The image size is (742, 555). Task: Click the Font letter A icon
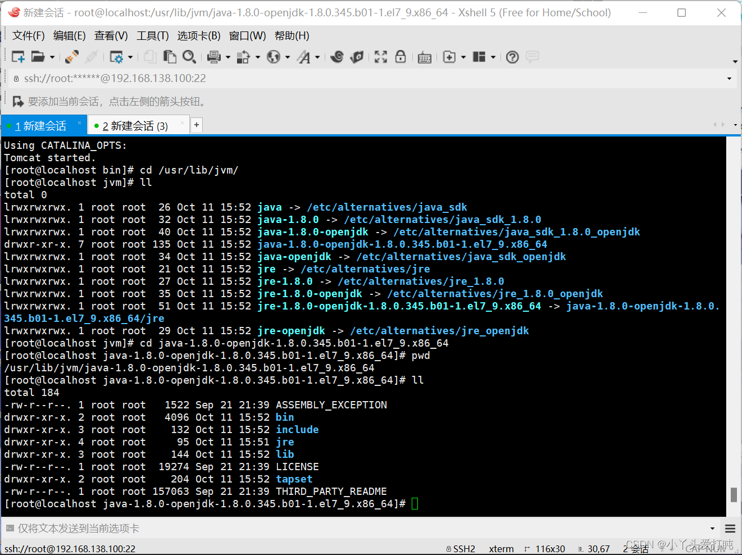click(x=304, y=57)
